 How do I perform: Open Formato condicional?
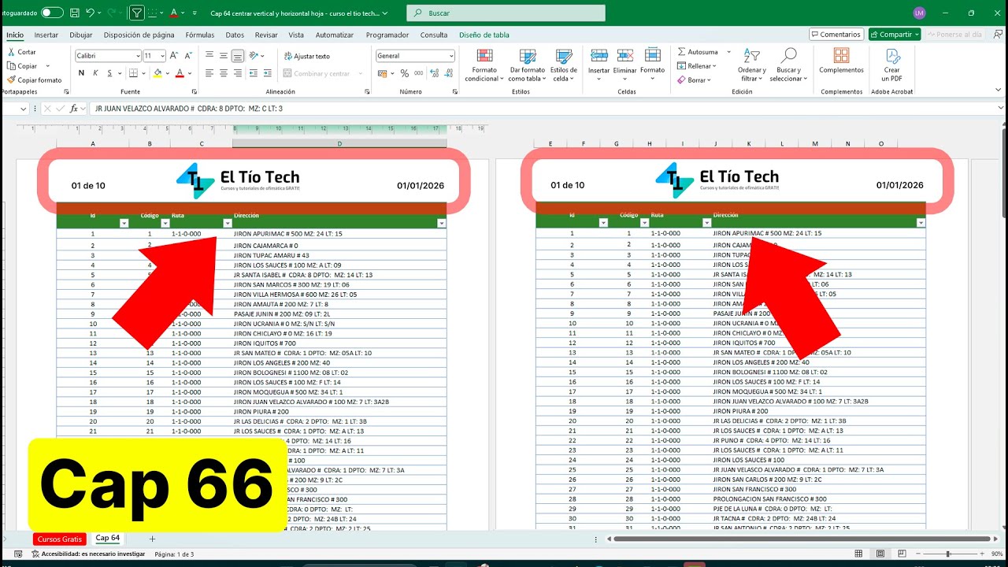point(484,65)
